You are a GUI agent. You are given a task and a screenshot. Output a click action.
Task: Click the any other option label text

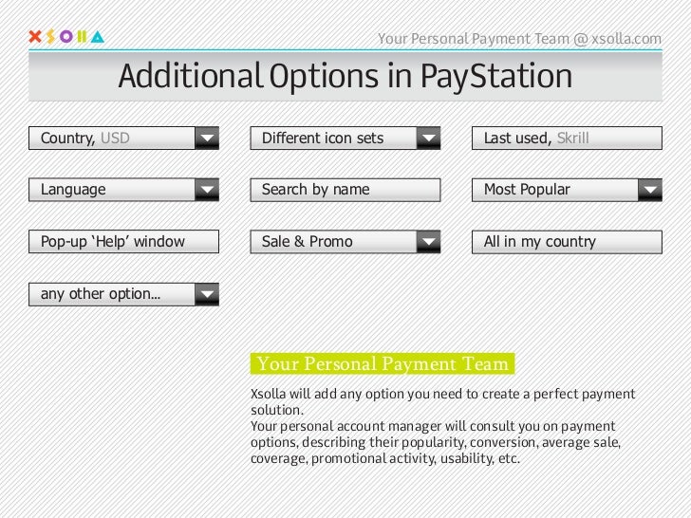101,294
